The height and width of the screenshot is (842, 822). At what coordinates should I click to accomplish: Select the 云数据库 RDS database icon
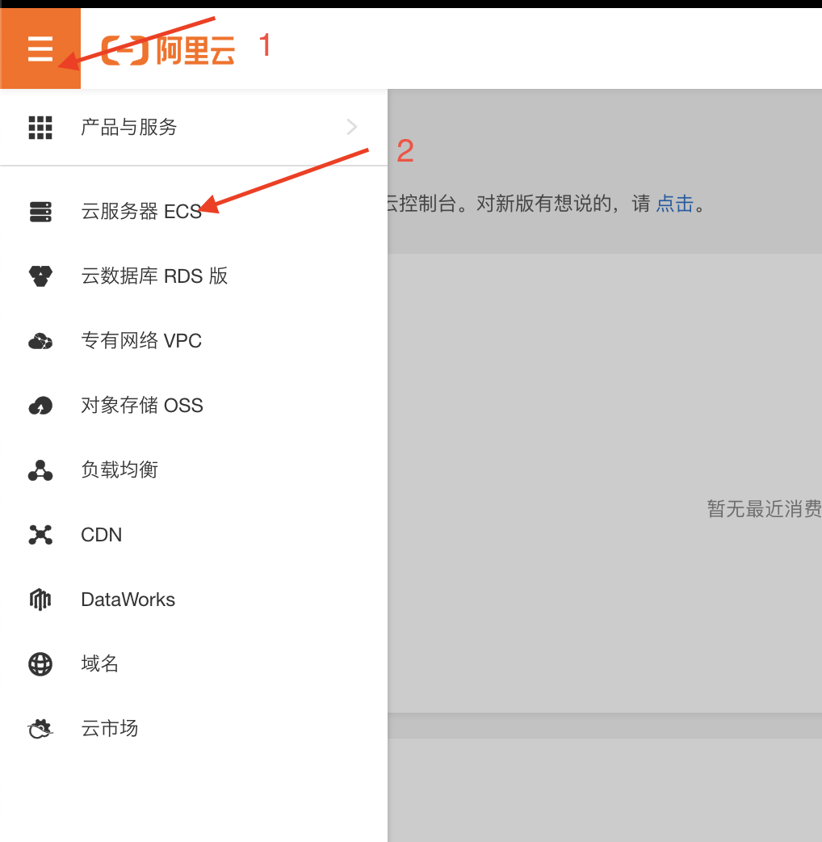coord(40,276)
